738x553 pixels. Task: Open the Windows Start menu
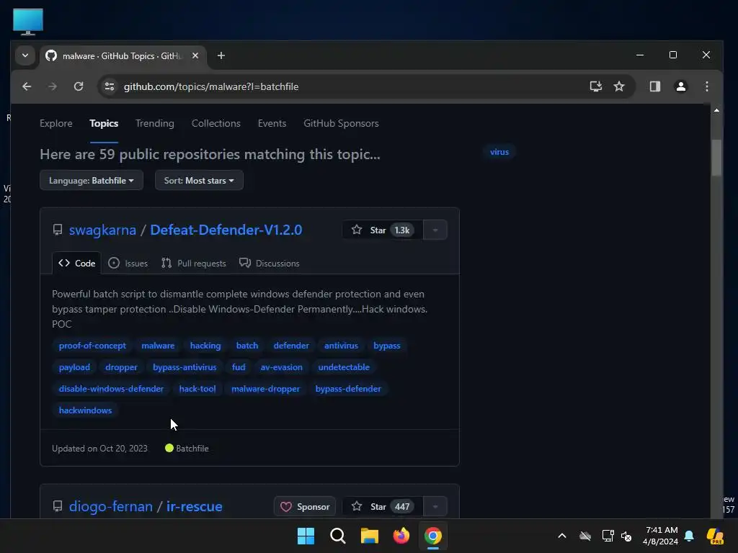tap(306, 536)
